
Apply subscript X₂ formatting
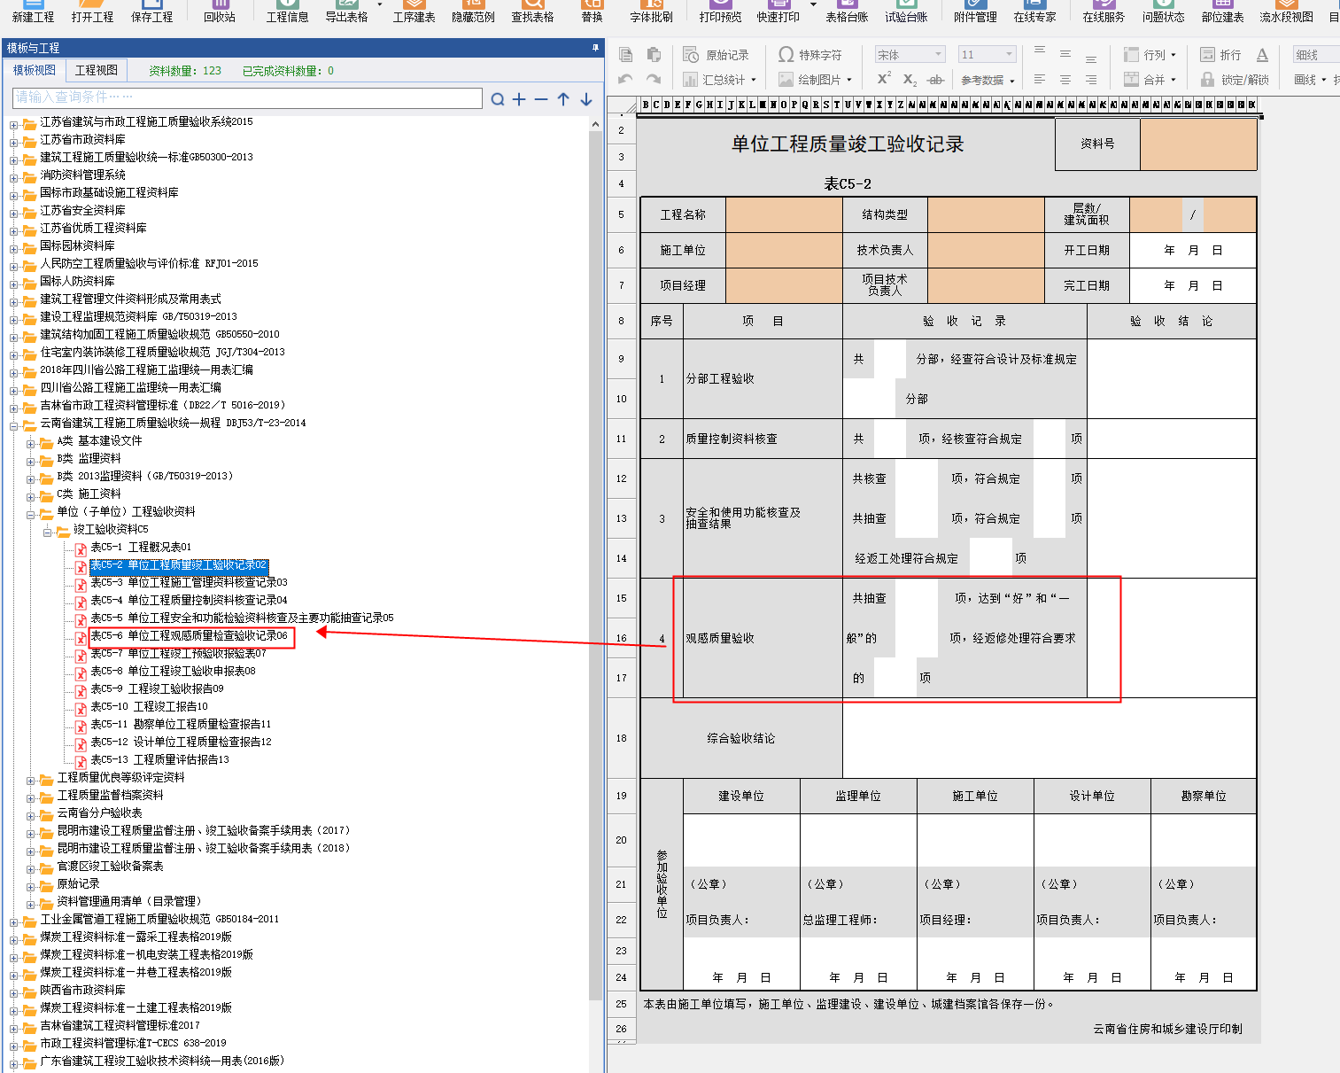tap(910, 80)
